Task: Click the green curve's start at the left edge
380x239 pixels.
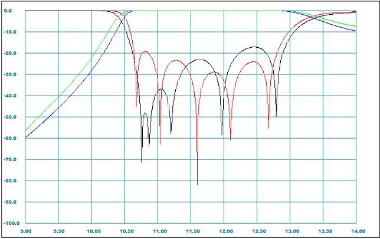Action: pyautogui.click(x=26, y=130)
